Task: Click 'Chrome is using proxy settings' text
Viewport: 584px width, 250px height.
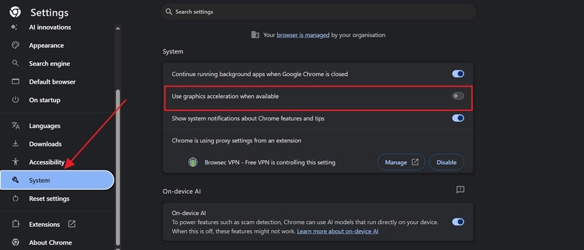Action: pyautogui.click(x=236, y=140)
